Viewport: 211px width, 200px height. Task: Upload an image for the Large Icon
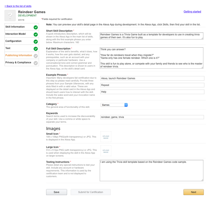106,151
